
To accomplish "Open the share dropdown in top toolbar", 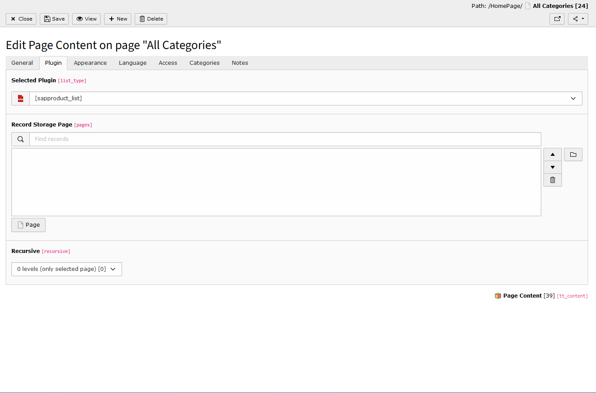I will (578, 19).
